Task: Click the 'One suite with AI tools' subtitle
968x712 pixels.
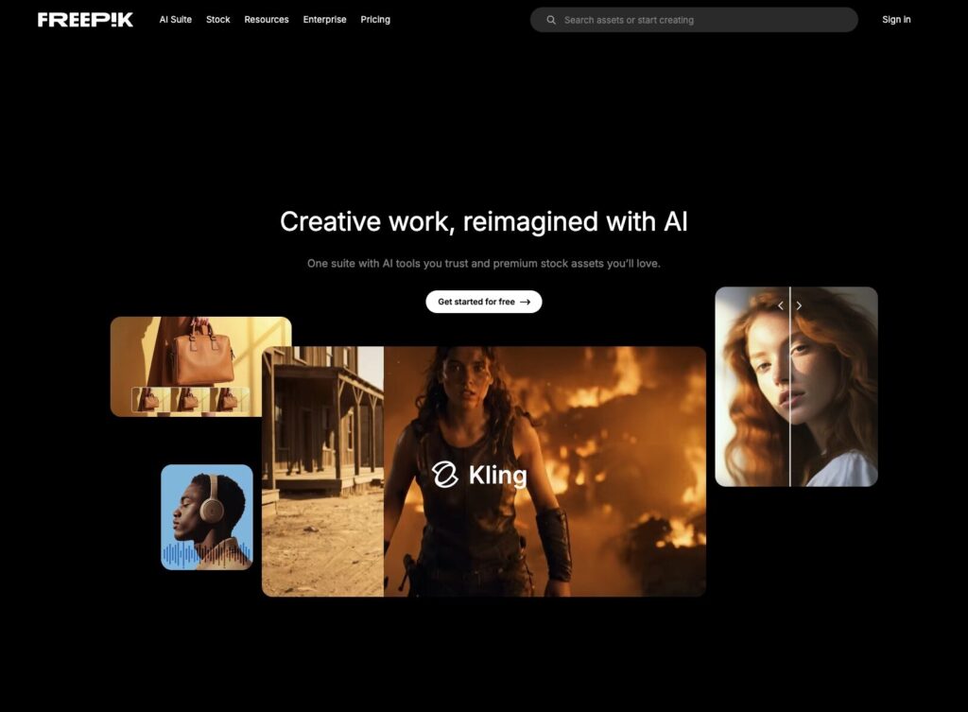Action: [483, 264]
